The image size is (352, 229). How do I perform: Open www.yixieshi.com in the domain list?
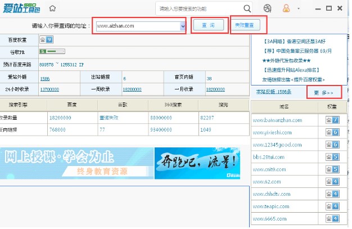(x=272, y=133)
